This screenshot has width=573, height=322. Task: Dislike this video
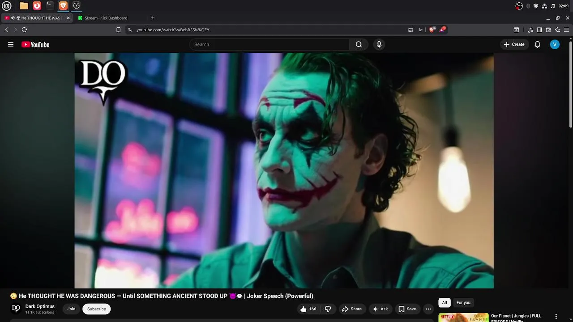click(x=328, y=309)
